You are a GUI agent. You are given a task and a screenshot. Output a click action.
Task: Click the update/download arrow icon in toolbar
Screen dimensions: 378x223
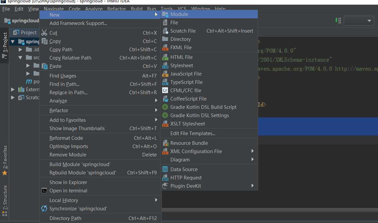point(338,20)
